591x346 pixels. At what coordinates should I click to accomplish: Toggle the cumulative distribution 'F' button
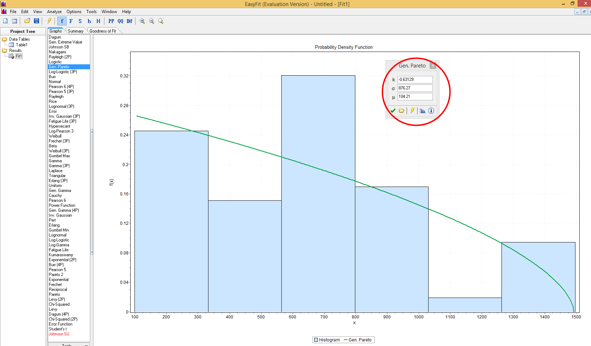pyautogui.click(x=71, y=21)
